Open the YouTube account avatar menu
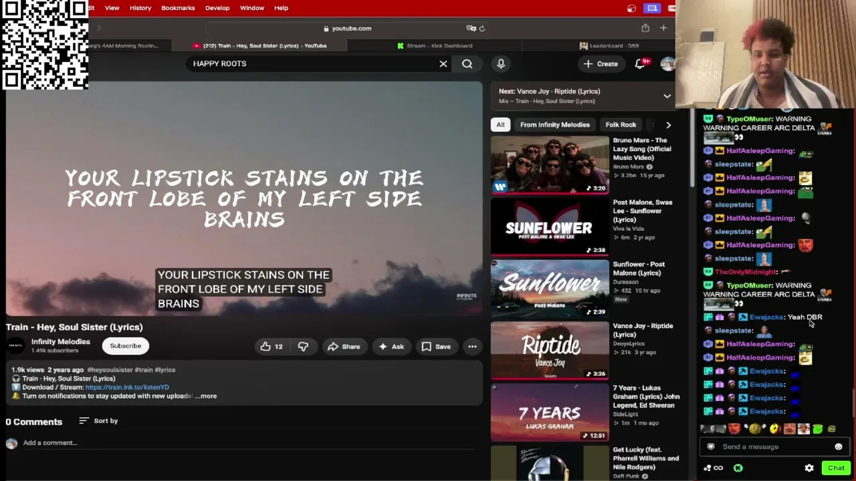 coord(667,63)
